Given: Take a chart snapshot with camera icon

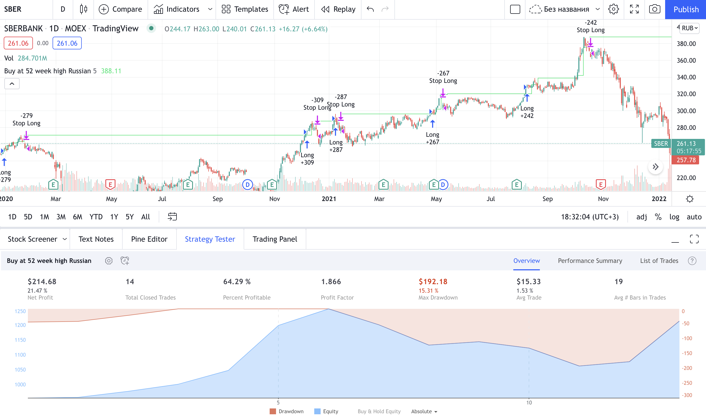Looking at the screenshot, I should [655, 9].
